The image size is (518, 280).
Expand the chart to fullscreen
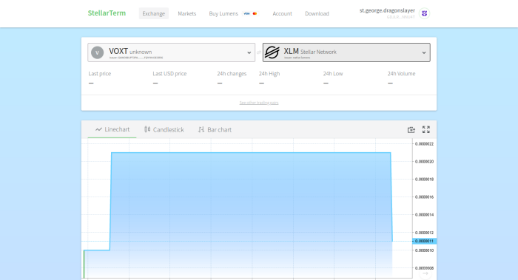[425, 129]
